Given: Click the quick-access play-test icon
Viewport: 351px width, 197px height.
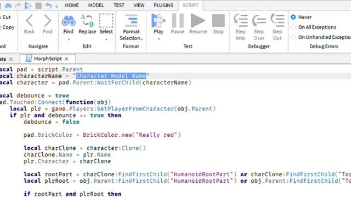Looking at the screenshot, I should click(x=28, y=5).
